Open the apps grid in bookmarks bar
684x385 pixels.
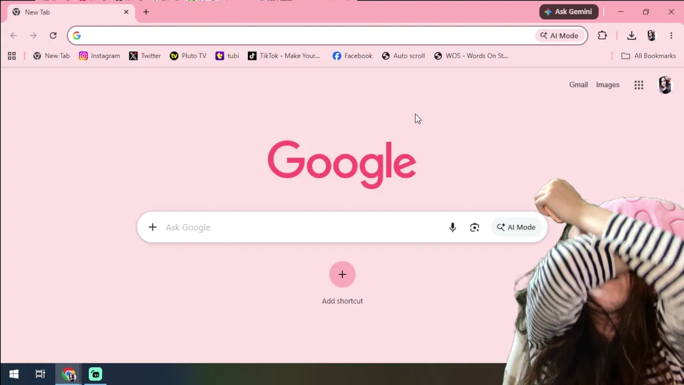coord(12,56)
